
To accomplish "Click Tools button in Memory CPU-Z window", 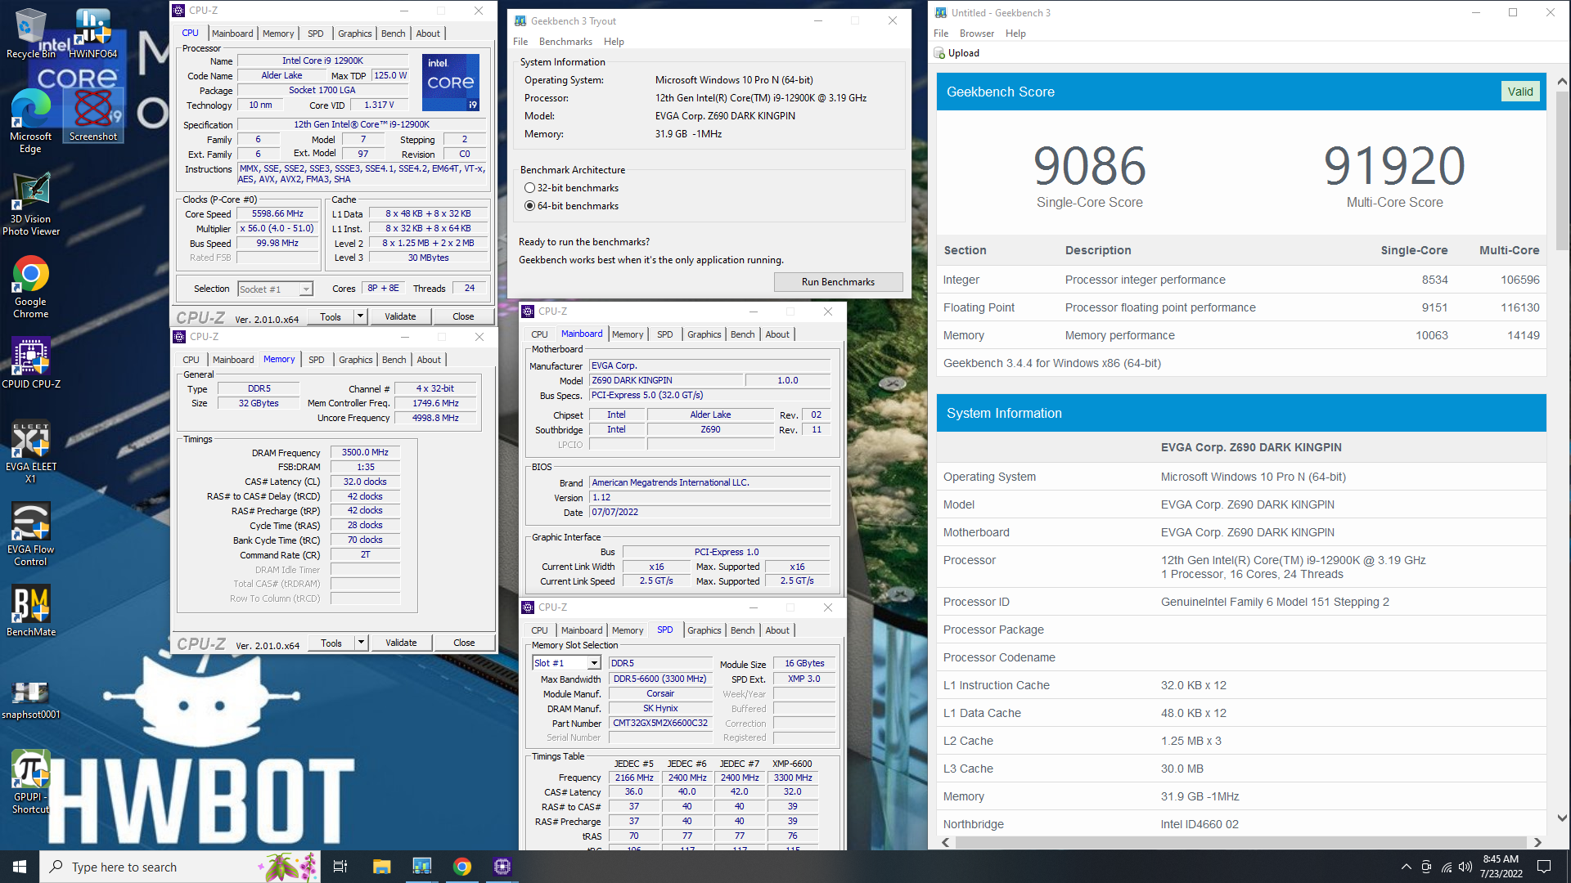I will (x=331, y=643).
